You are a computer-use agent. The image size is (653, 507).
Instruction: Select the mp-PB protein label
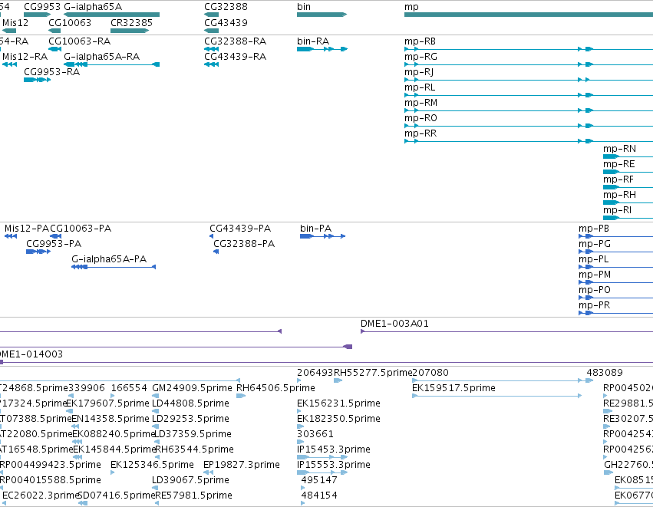click(594, 229)
